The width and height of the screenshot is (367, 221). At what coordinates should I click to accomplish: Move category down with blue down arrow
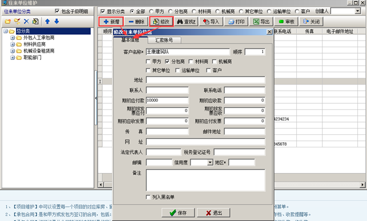click(x=57, y=22)
